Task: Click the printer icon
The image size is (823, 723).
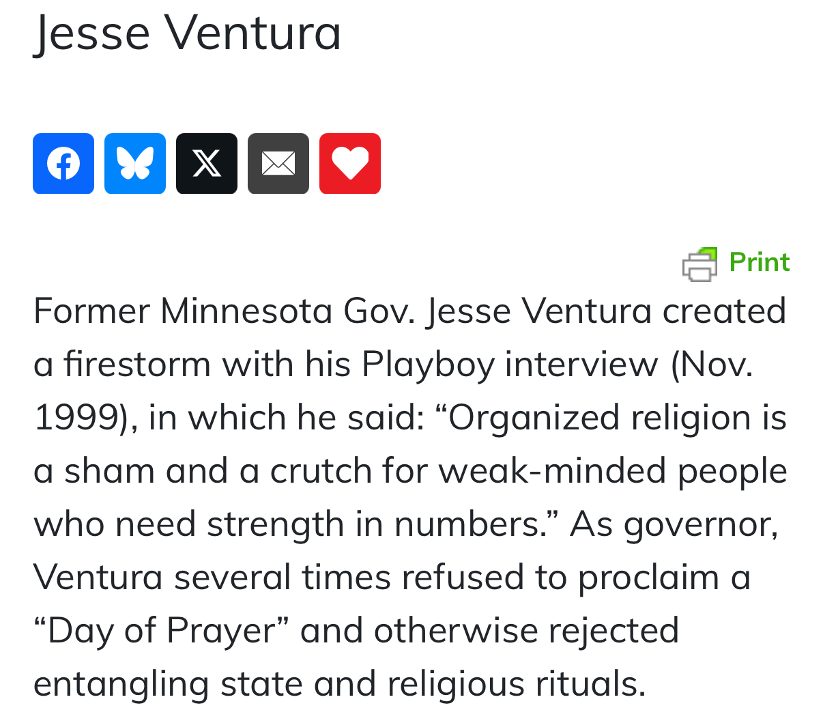Action: 699,264
